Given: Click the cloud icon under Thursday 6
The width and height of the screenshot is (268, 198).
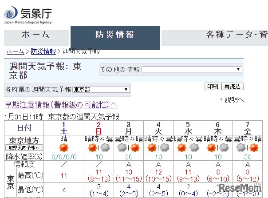Looking at the screenshot, I should coord(224,147).
